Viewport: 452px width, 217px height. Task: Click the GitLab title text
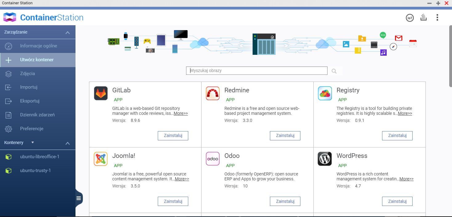tap(121, 90)
